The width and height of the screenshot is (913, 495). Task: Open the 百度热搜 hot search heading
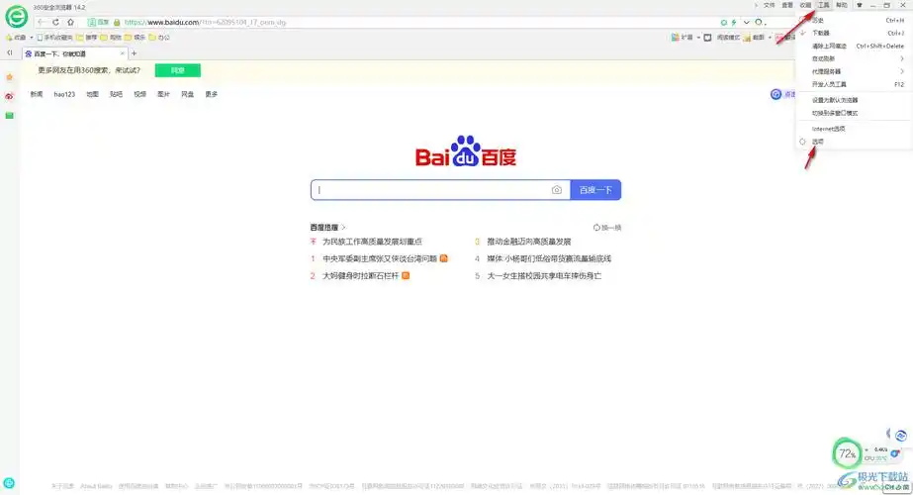tap(327, 228)
